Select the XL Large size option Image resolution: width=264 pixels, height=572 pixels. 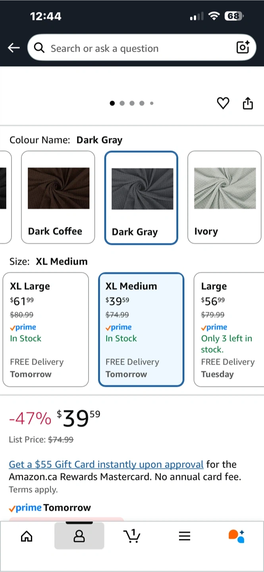[x=46, y=329]
